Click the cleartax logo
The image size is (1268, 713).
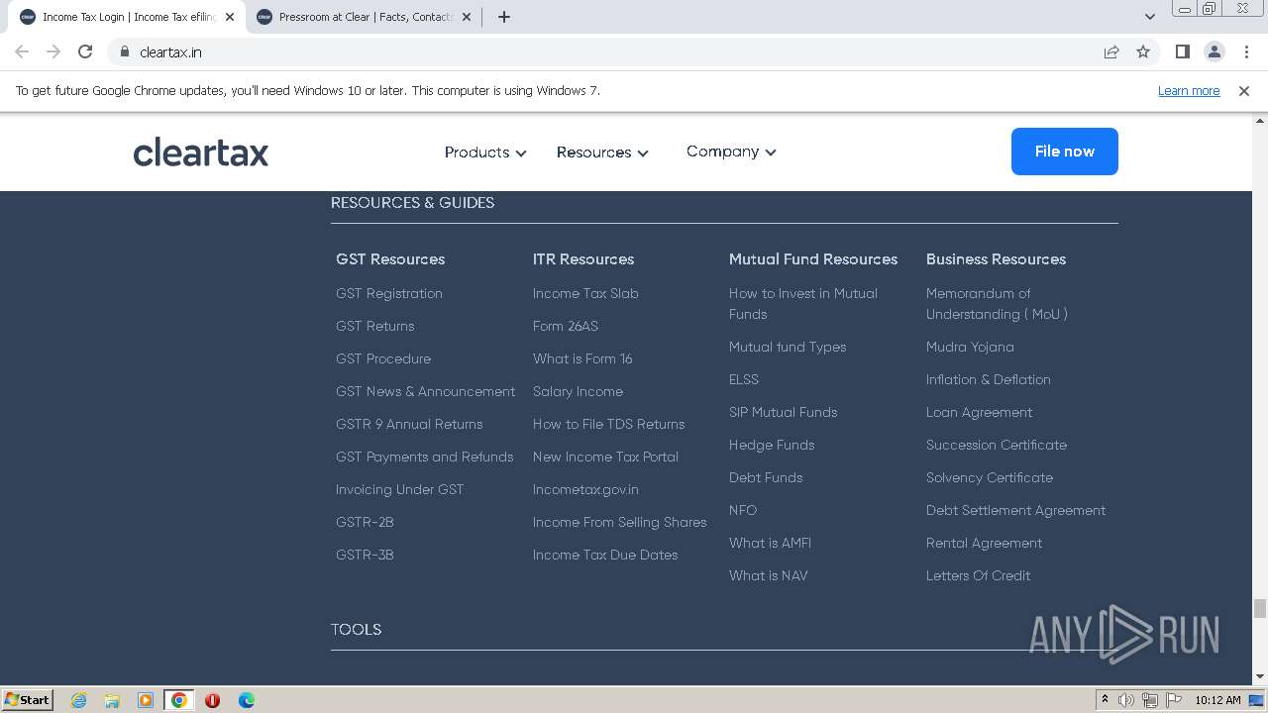(x=201, y=152)
